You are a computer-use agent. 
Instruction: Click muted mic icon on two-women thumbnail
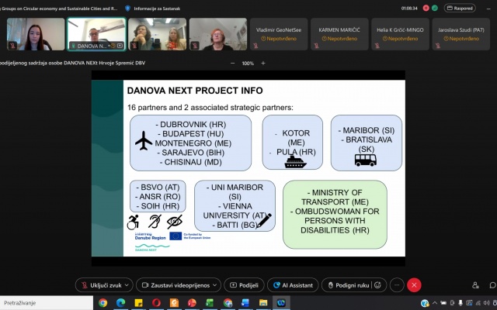tap(134, 46)
